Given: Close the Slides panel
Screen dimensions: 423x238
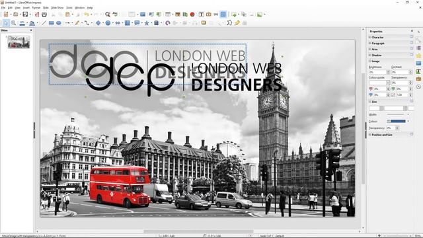Looking at the screenshot, I should point(31,30).
